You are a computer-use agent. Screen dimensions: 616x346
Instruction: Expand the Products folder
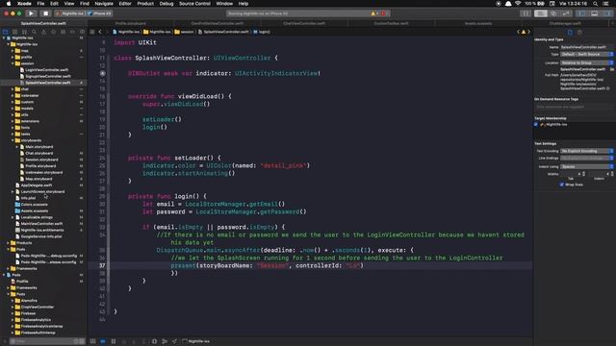click(x=8, y=243)
